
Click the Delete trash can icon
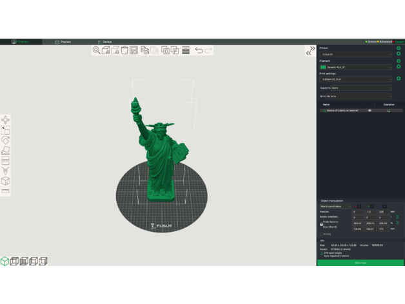coord(124,50)
